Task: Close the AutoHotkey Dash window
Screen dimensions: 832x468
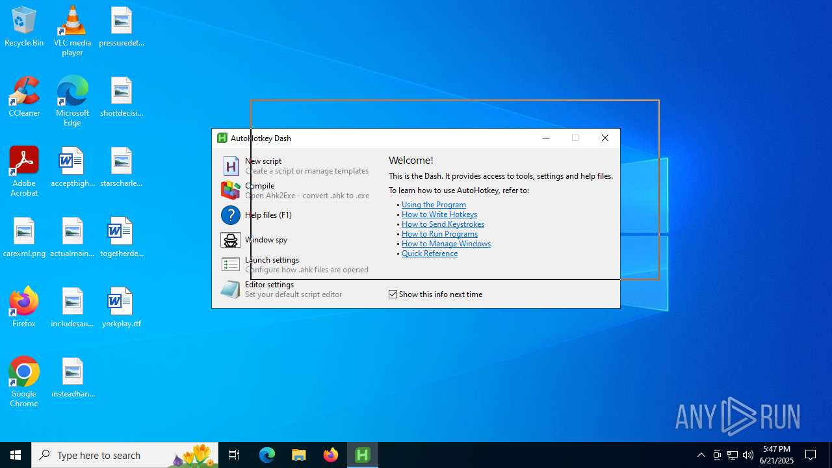Action: click(605, 138)
